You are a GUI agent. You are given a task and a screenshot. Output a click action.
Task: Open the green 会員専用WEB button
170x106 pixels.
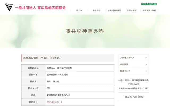coord(149,4)
